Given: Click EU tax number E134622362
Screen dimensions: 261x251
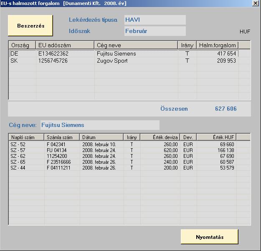Looking at the screenshot, I should tap(53, 53).
